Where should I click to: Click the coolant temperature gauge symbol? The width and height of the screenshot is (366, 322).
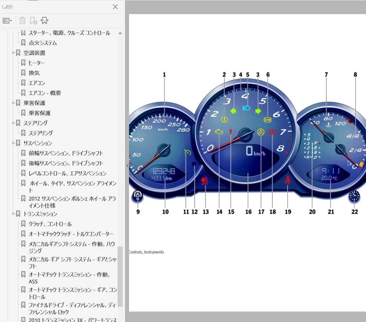click(328, 125)
